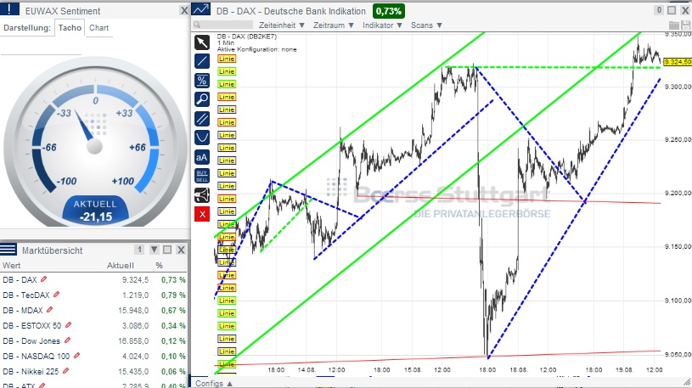The height and width of the screenshot is (388, 692).
Task: Open the Scans dropdown
Action: click(x=427, y=25)
